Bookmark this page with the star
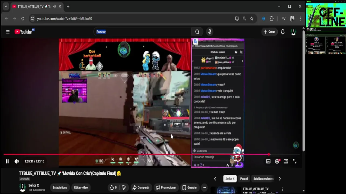This screenshot has width=346, height=194. (x=252, y=19)
